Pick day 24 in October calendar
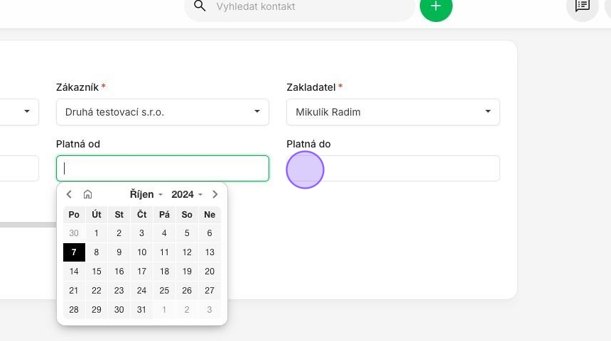Viewport: 611px width, 341px height. [142, 291]
